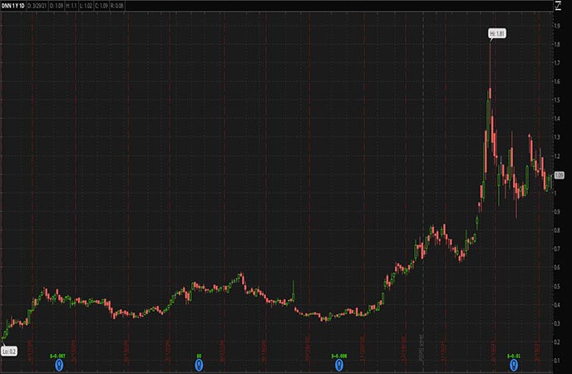Select the DNN 1Y 1D chart title
Image resolution: width=572 pixels, height=374 pixels.
12,6
